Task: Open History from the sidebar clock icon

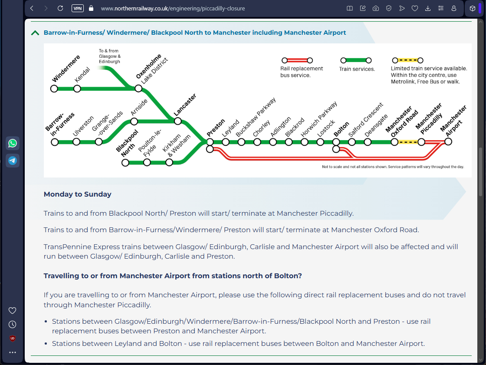Action: tap(13, 324)
